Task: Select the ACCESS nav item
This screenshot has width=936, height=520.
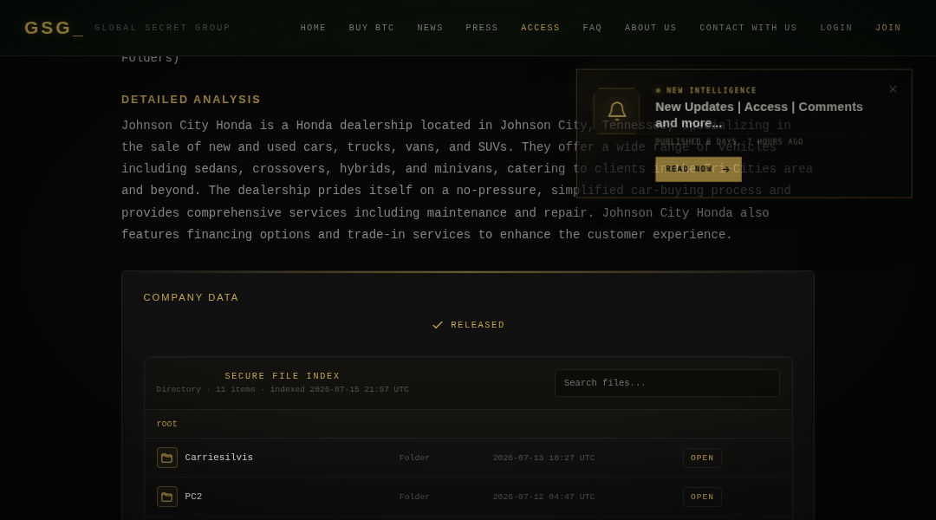Action: (540, 28)
